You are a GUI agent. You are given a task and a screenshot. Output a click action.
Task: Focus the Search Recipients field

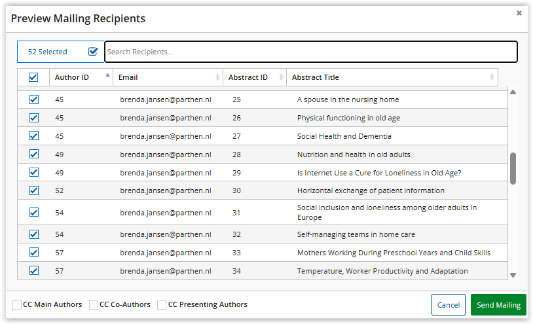(310, 52)
